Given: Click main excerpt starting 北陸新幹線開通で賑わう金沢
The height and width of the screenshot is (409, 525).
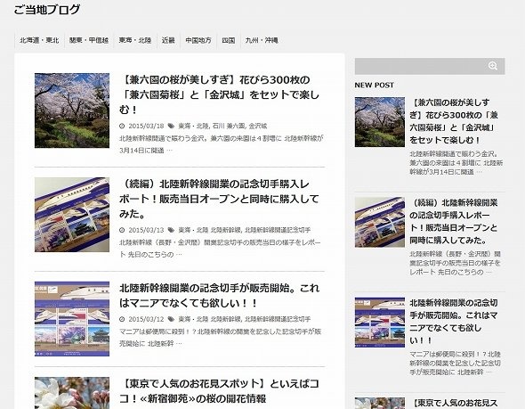Looking at the screenshot, I should coord(222,144).
